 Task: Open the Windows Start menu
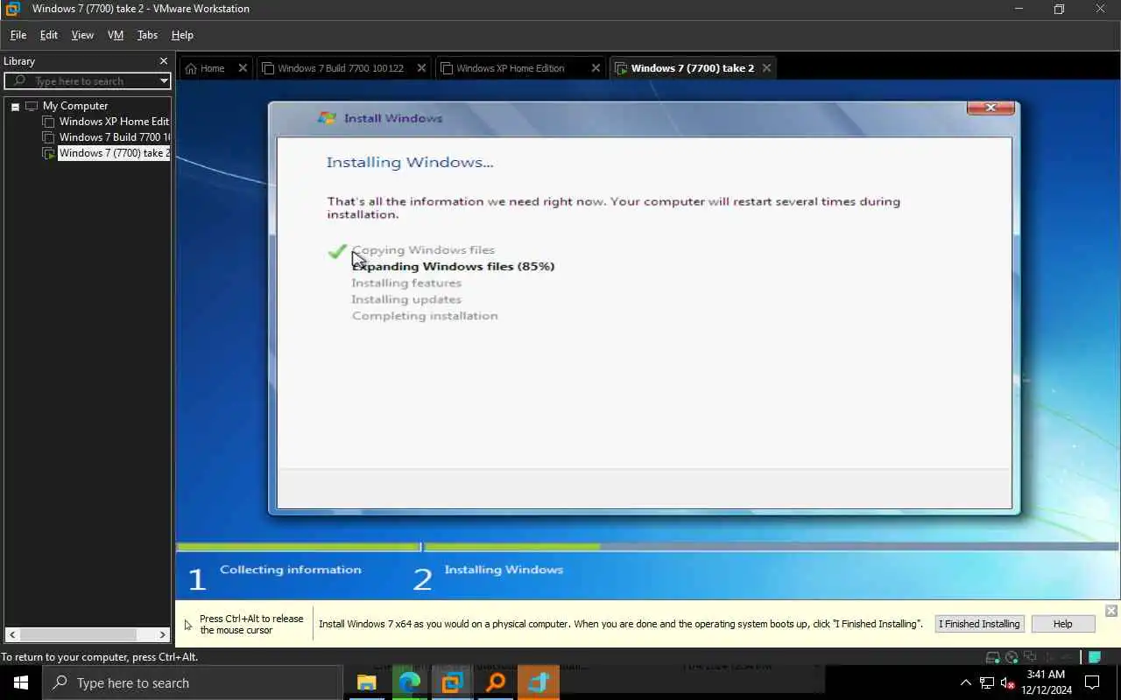[21, 682]
